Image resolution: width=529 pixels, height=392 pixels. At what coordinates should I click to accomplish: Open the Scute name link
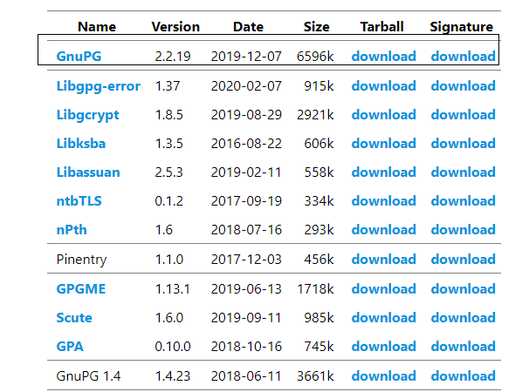[x=74, y=318]
